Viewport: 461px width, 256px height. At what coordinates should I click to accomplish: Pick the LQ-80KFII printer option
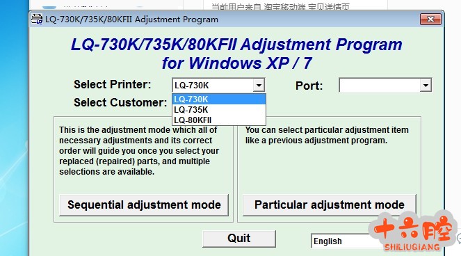[x=219, y=120]
